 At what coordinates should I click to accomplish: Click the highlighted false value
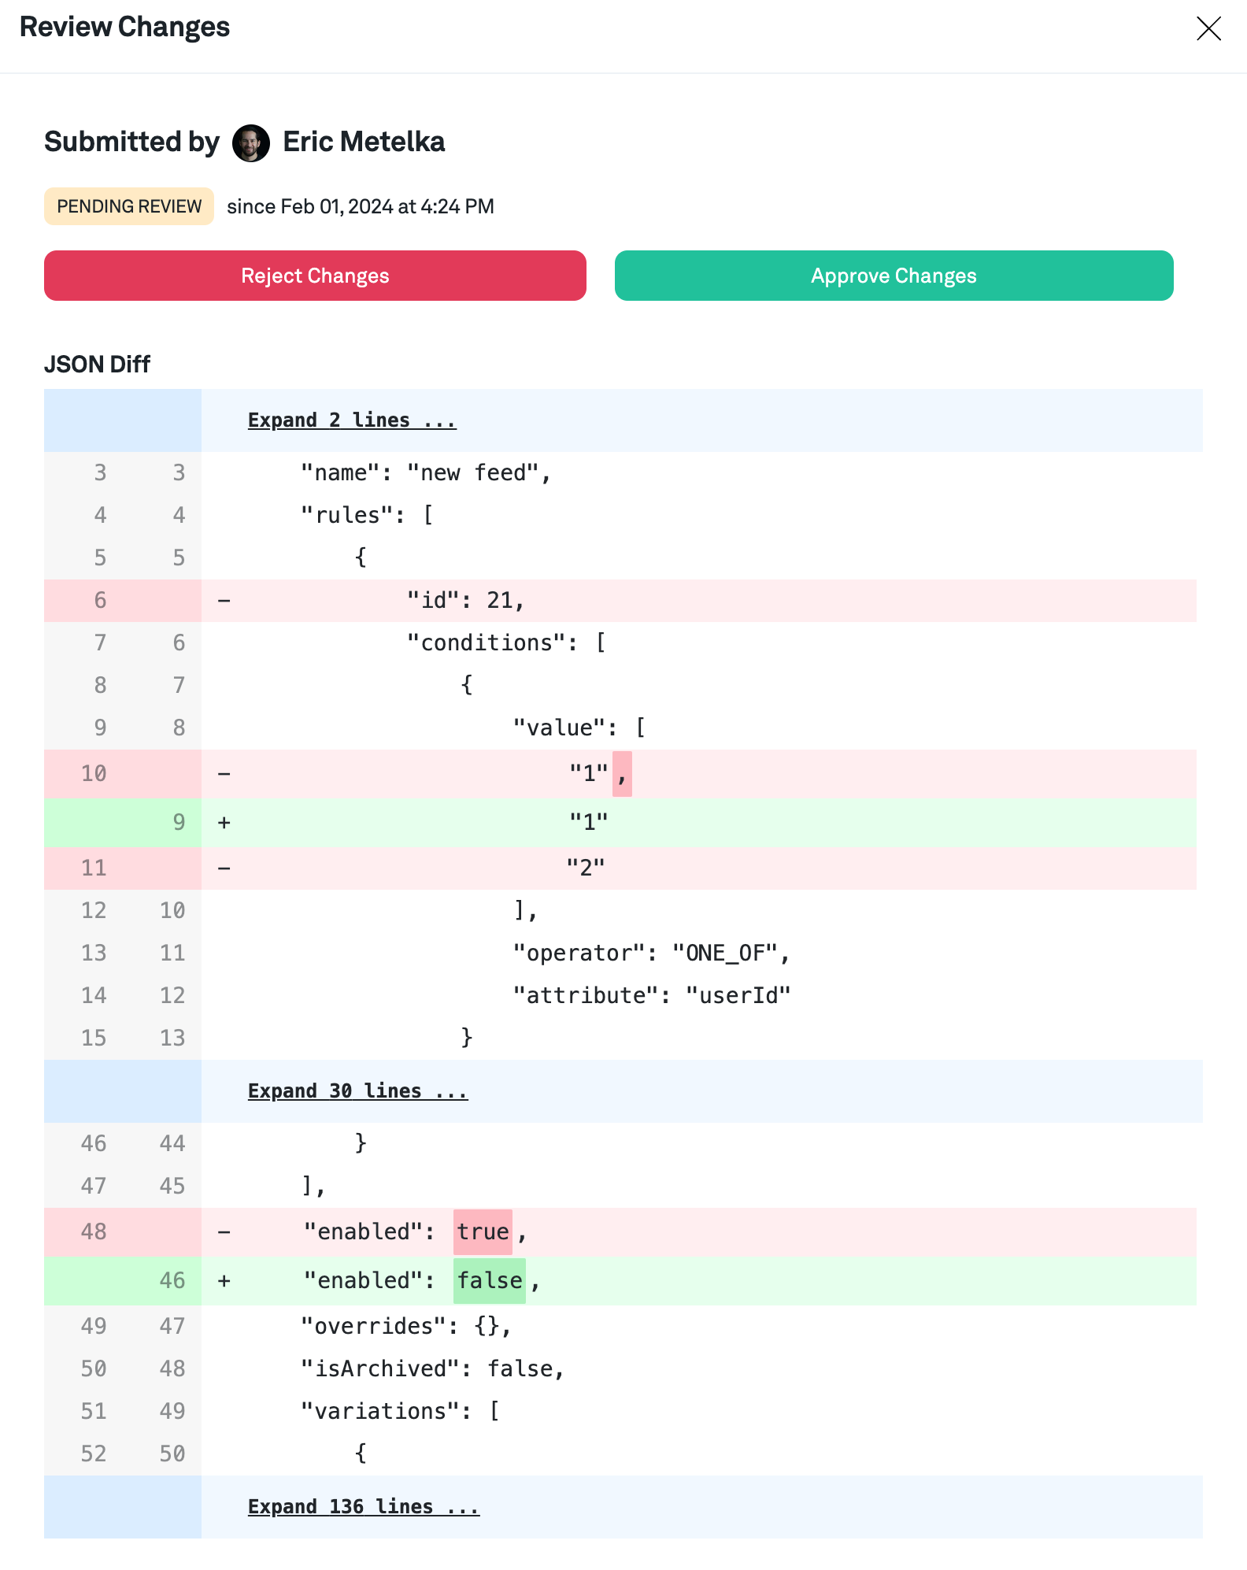pos(490,1281)
